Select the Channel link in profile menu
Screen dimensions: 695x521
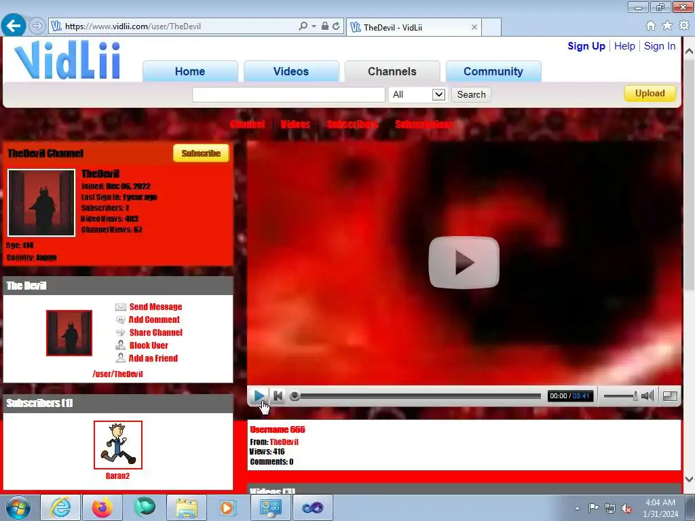coord(247,124)
